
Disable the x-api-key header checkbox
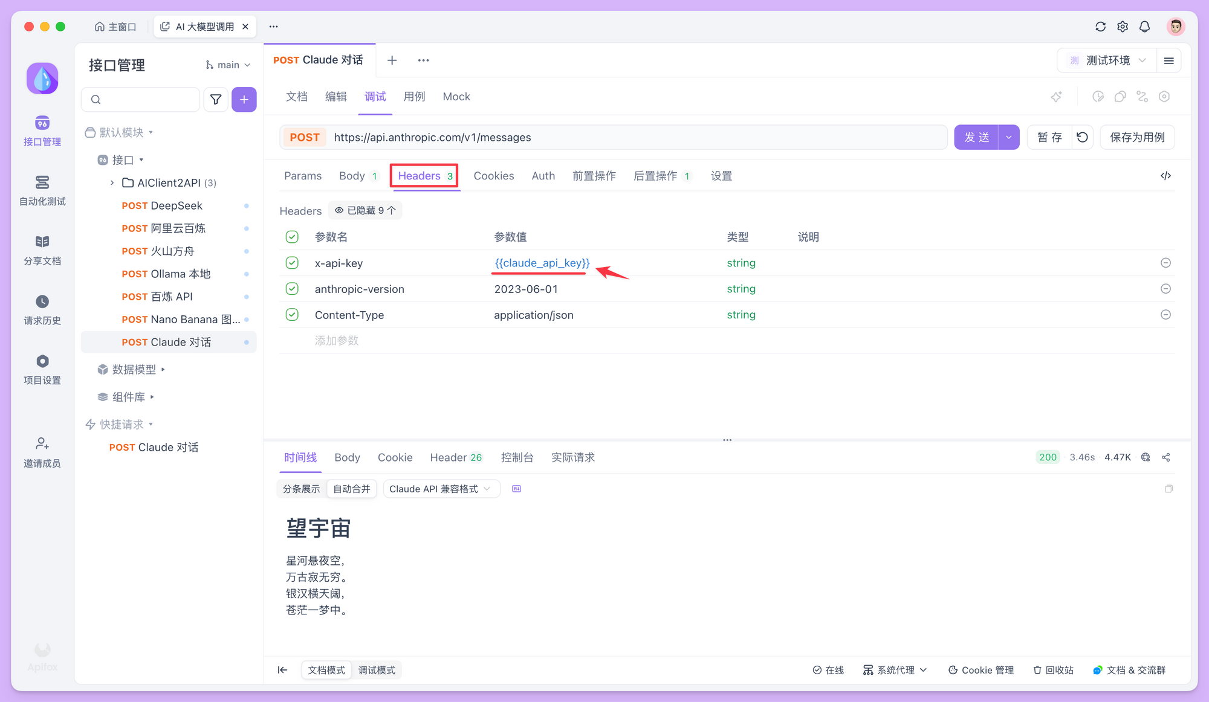coord(292,263)
